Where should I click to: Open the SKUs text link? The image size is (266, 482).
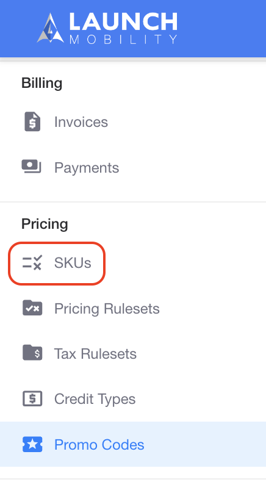tap(73, 263)
